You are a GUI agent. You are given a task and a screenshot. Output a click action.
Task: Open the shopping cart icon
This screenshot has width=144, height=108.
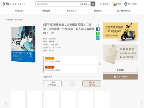(x=114, y=4)
